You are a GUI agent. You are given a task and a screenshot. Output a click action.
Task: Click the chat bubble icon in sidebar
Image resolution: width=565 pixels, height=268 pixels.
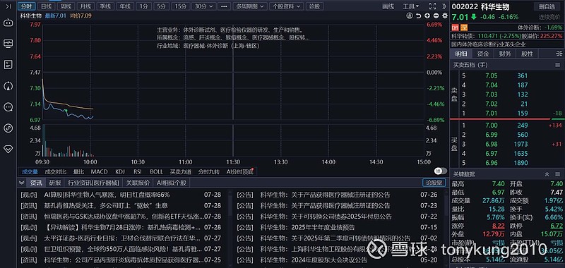tap(8, 106)
